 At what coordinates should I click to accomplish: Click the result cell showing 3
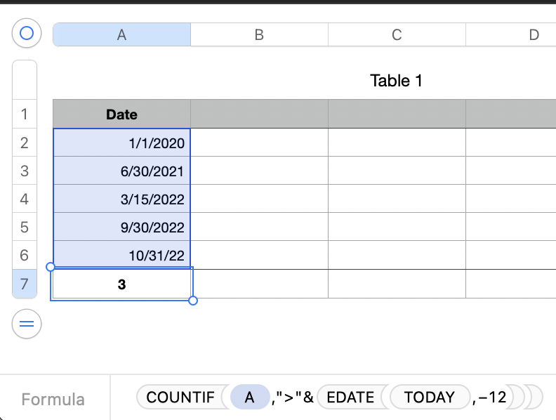coord(121,284)
